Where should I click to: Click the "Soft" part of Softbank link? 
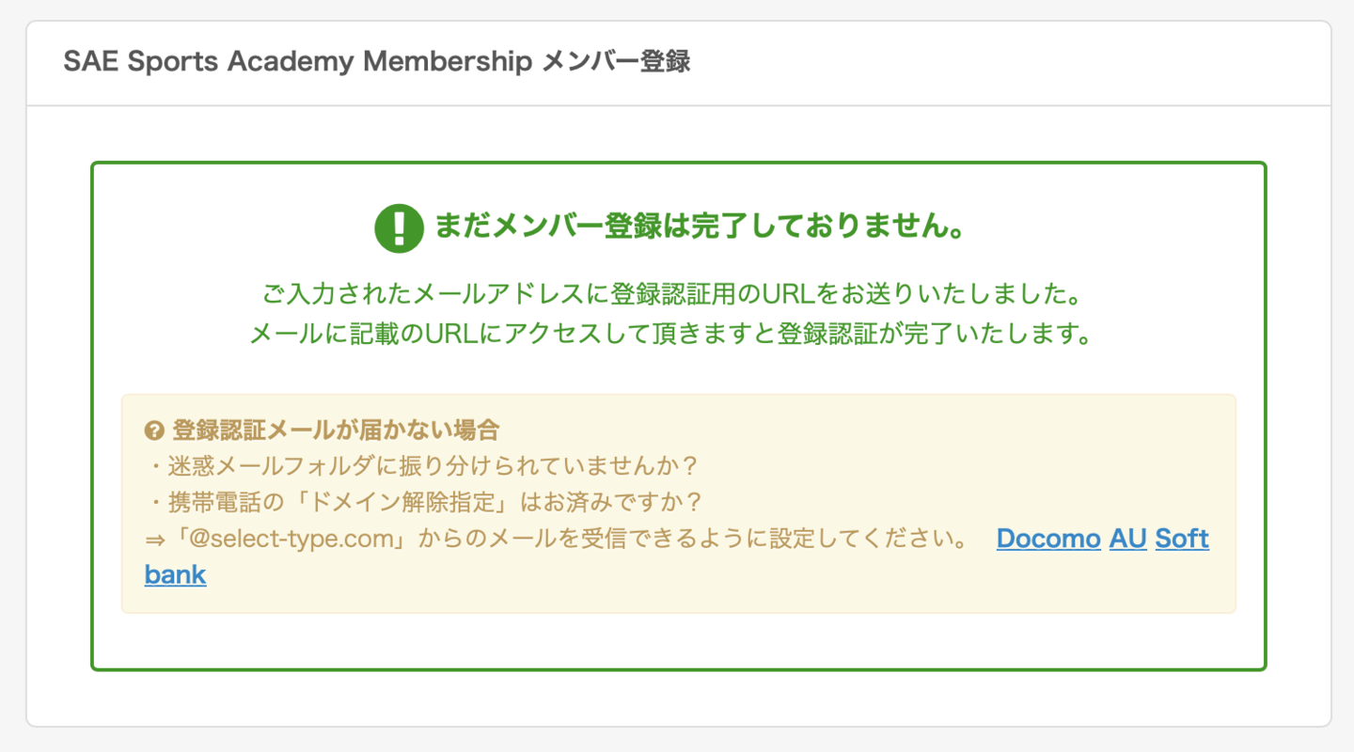(1182, 539)
